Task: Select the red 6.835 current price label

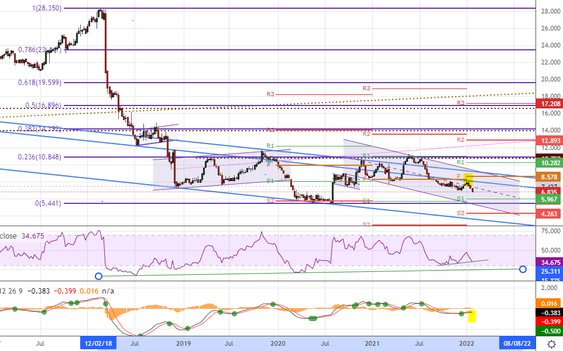Action: 548,192
